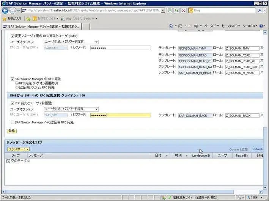269x201 pixels.
Task: Check SAP Solution Manager への認証済 RFC 宛先 checkbox
Action: tap(13, 122)
